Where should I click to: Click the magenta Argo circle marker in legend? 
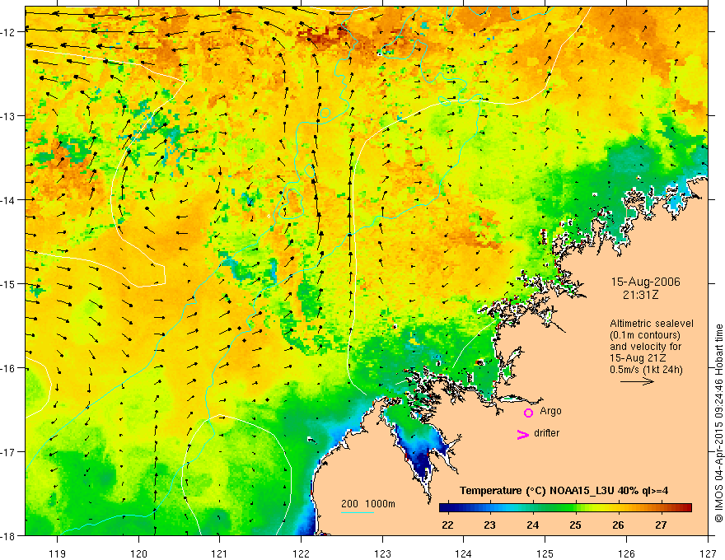528,413
